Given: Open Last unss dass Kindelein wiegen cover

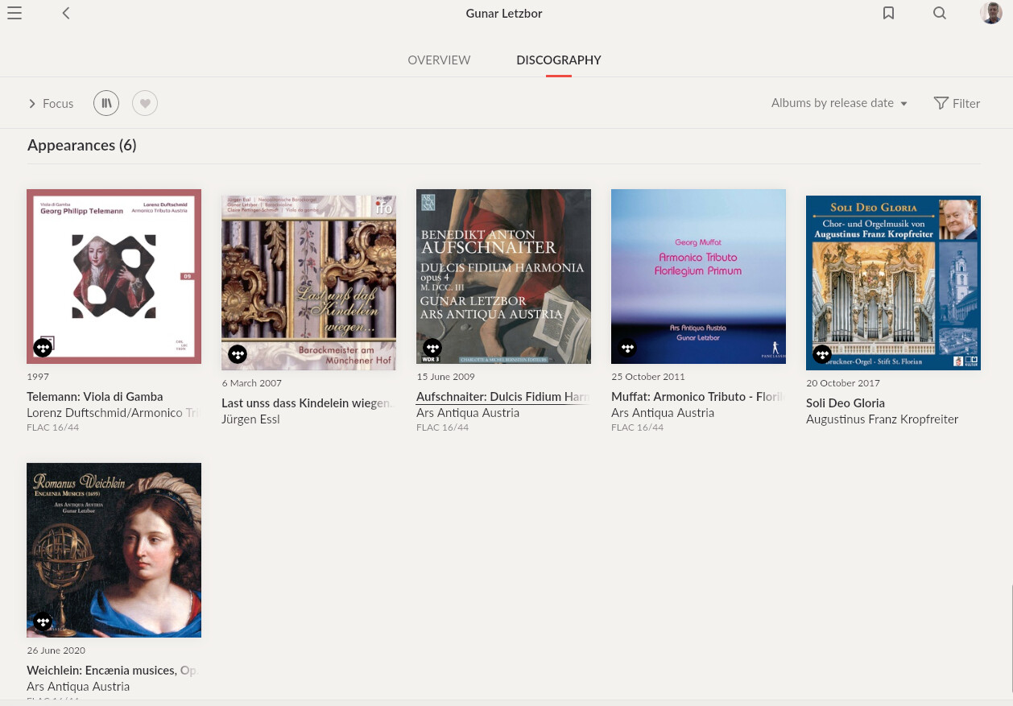Looking at the screenshot, I should (308, 283).
